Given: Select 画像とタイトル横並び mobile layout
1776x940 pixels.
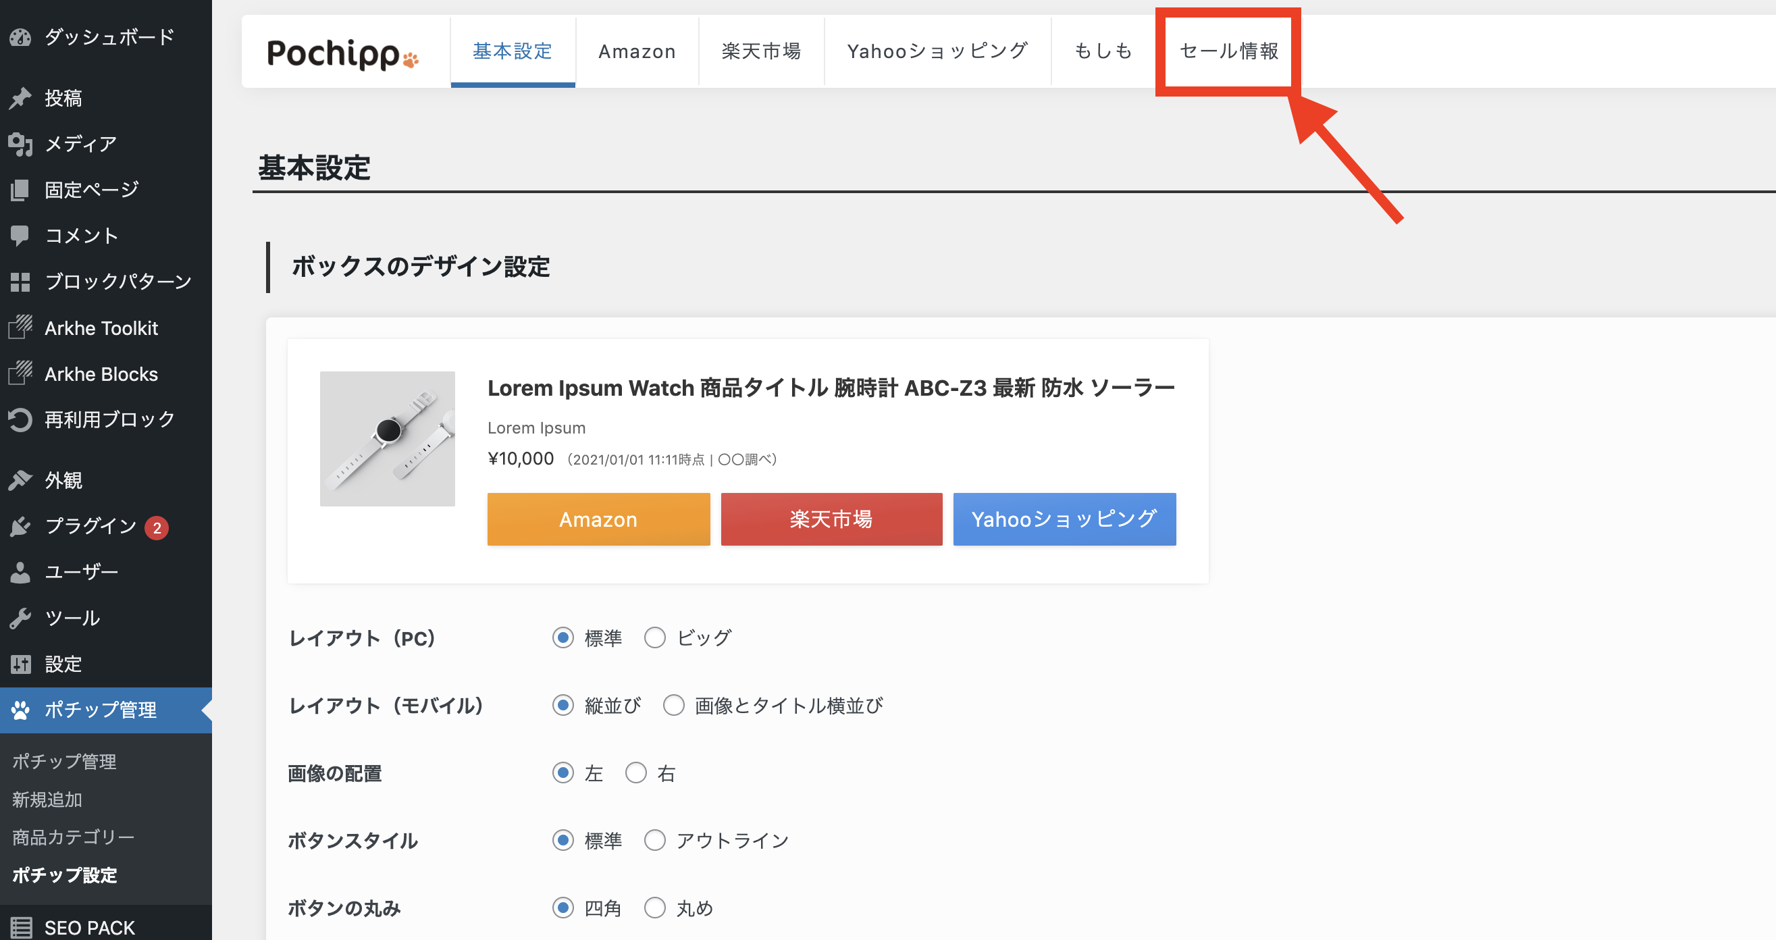Looking at the screenshot, I should (x=673, y=705).
